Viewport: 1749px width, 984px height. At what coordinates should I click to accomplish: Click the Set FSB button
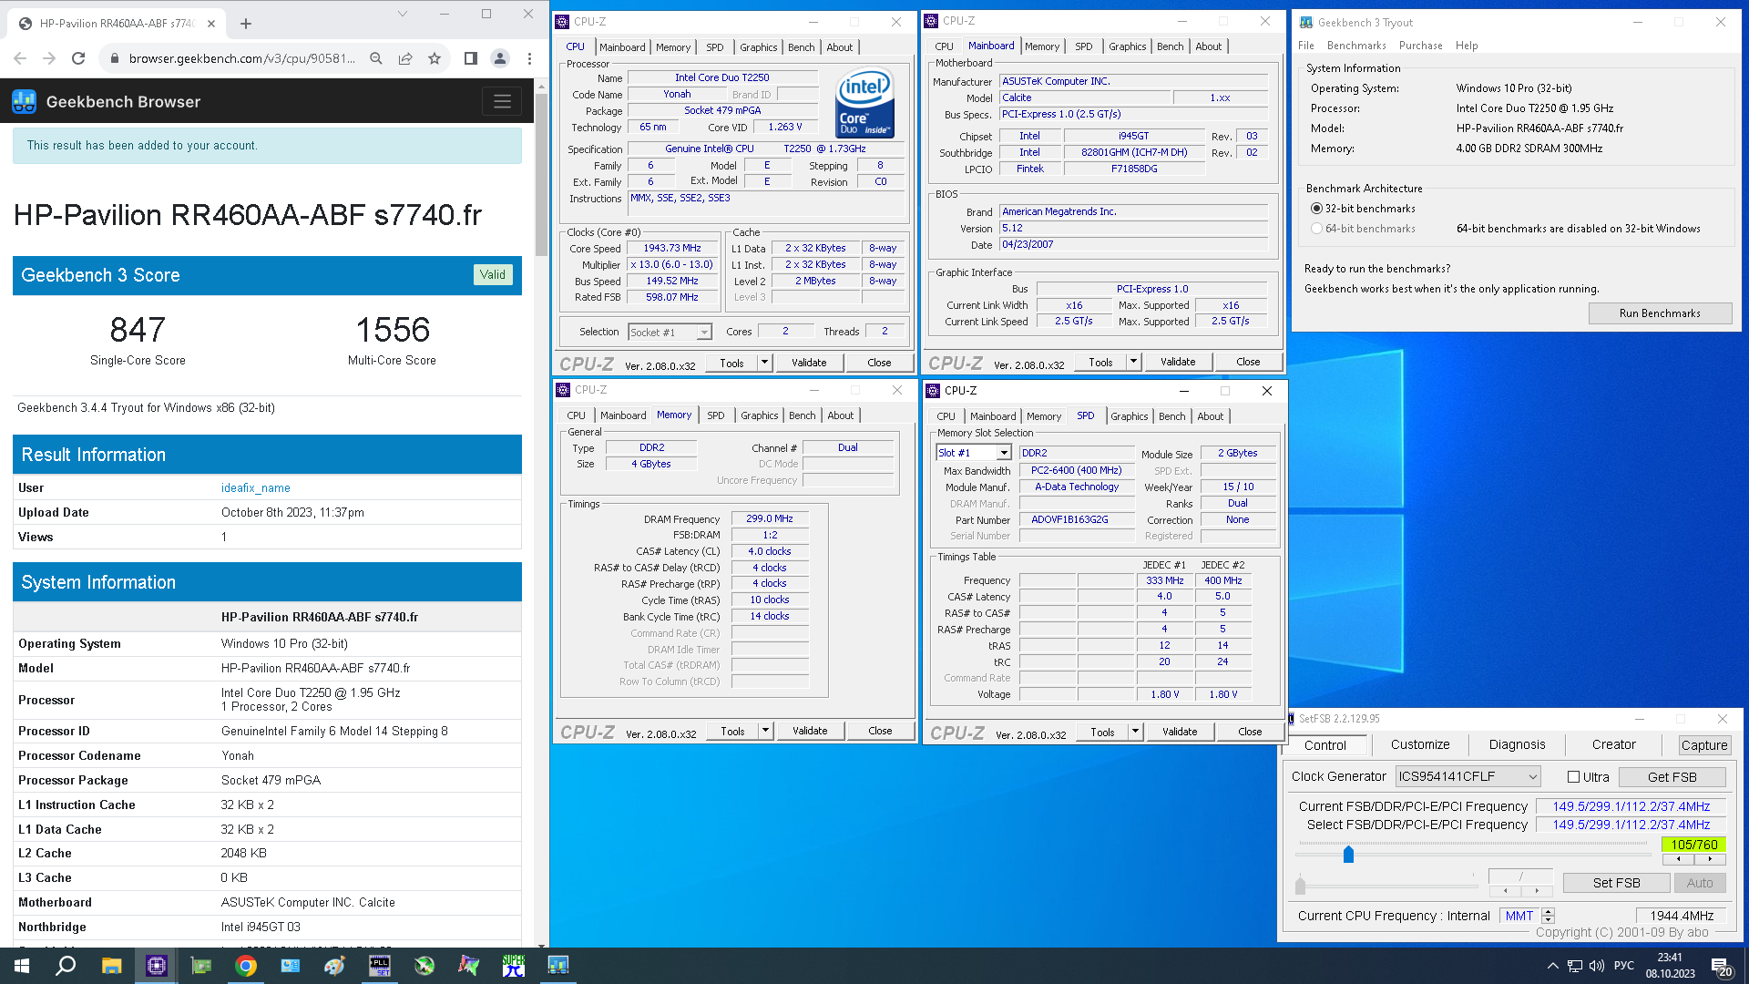coord(1616,883)
